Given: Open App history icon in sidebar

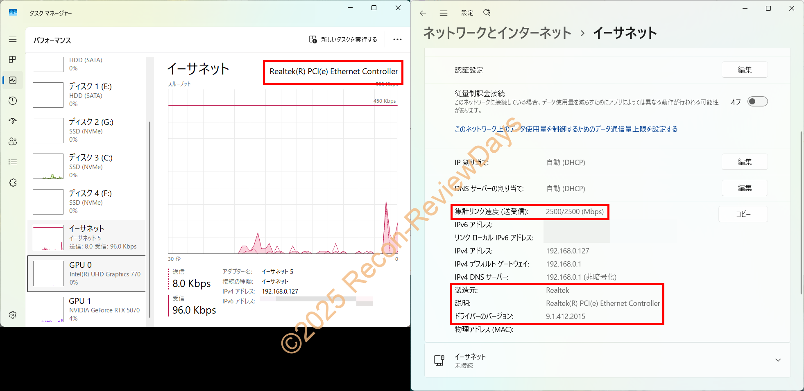Looking at the screenshot, I should (x=13, y=101).
